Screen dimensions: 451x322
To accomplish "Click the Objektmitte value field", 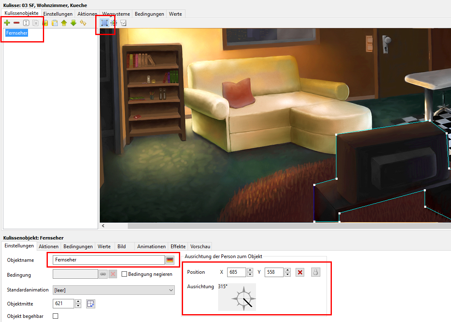I will (x=64, y=303).
